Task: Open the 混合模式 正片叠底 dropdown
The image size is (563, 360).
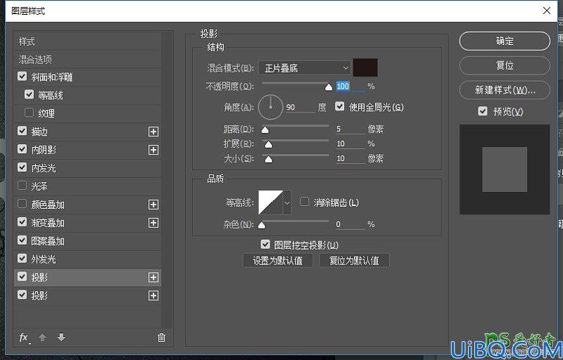Action: pos(305,67)
